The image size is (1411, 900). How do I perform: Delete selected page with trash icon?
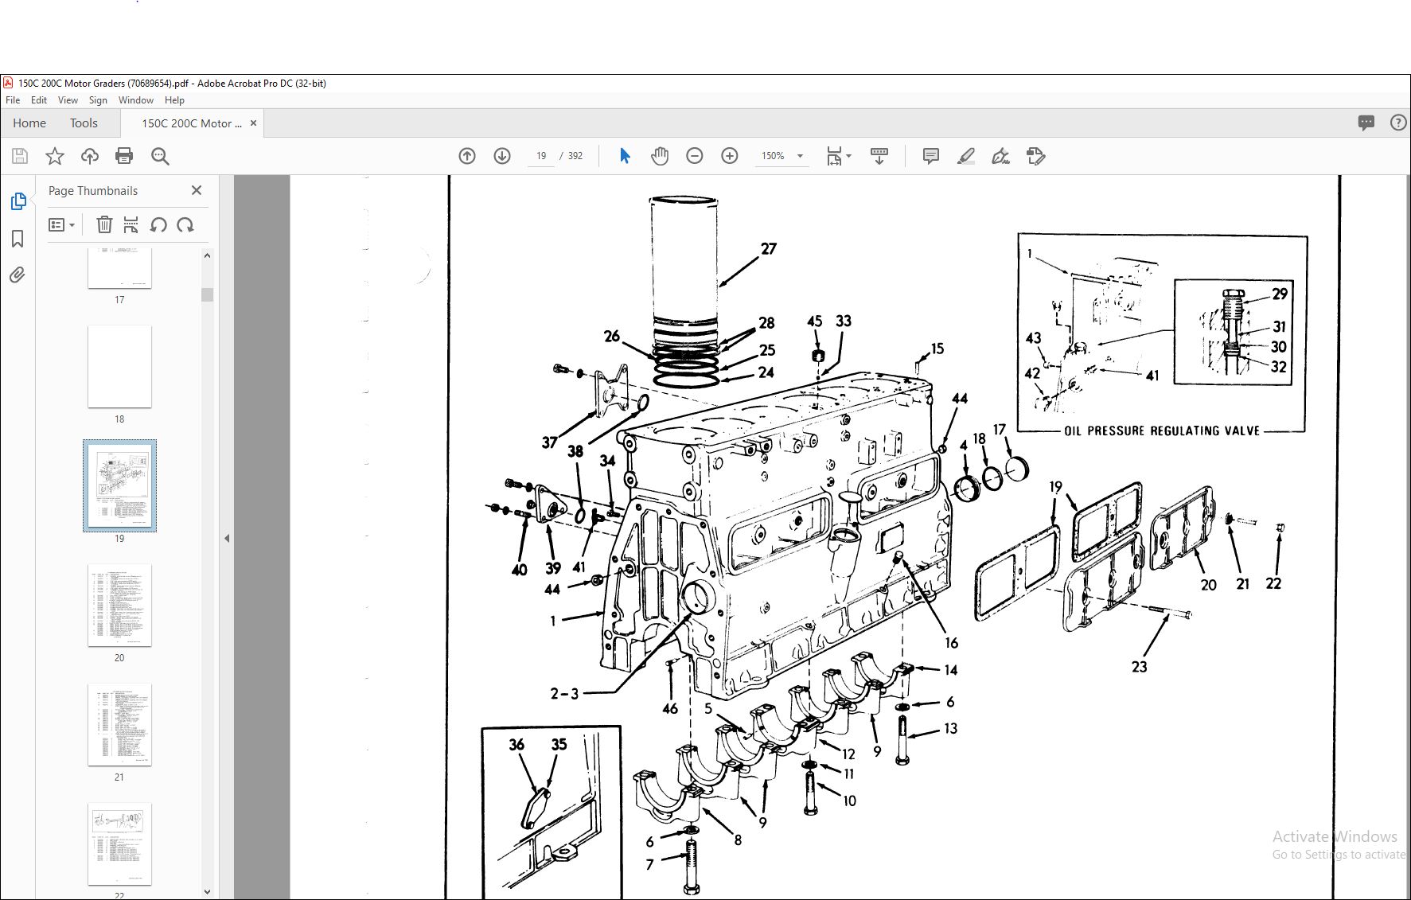(x=104, y=224)
